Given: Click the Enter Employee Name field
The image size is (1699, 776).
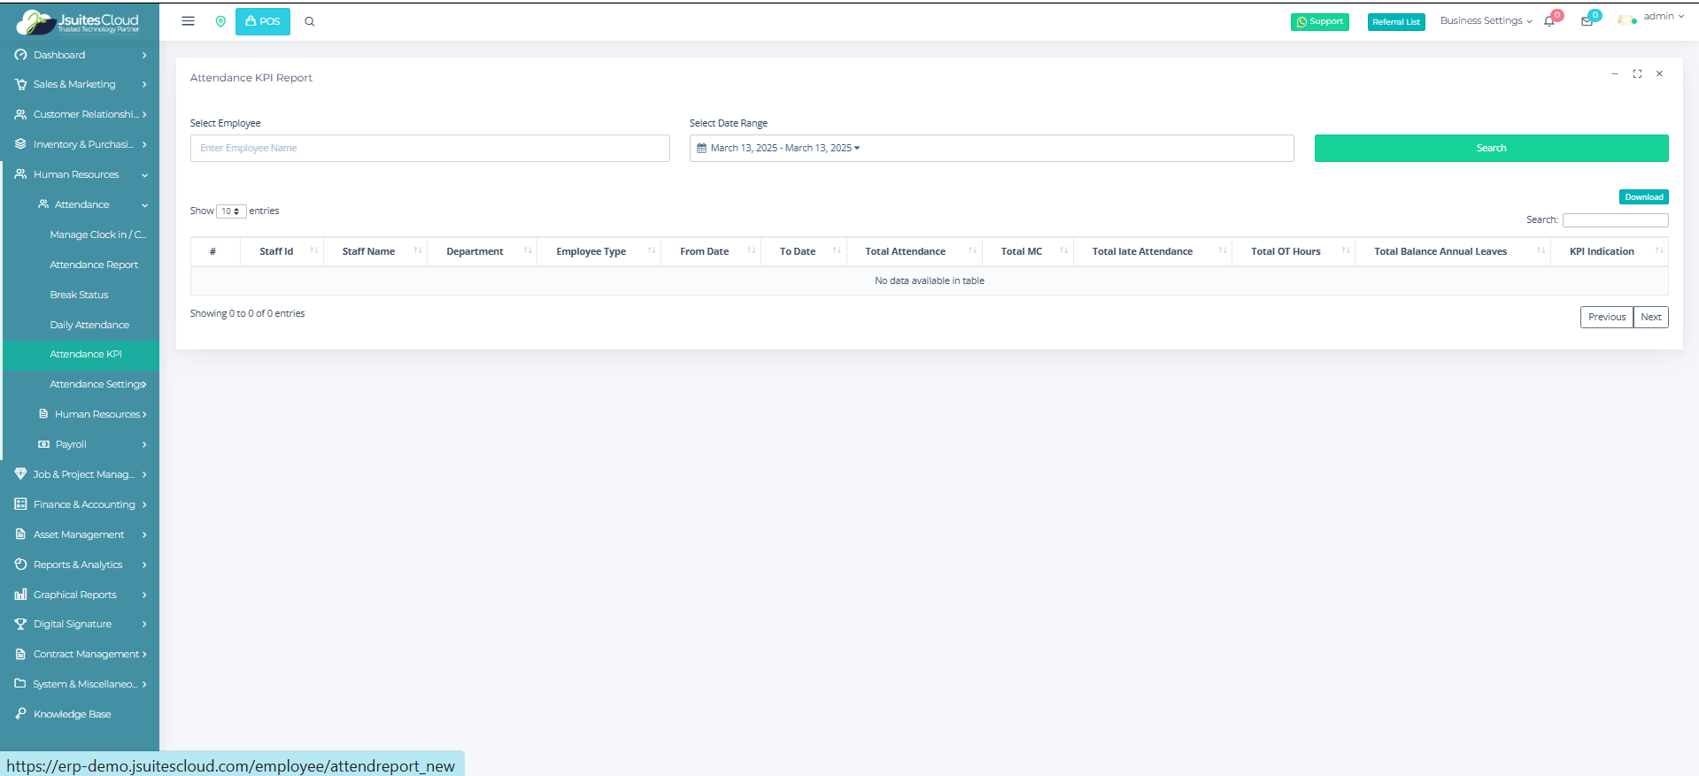Looking at the screenshot, I should click(x=429, y=148).
